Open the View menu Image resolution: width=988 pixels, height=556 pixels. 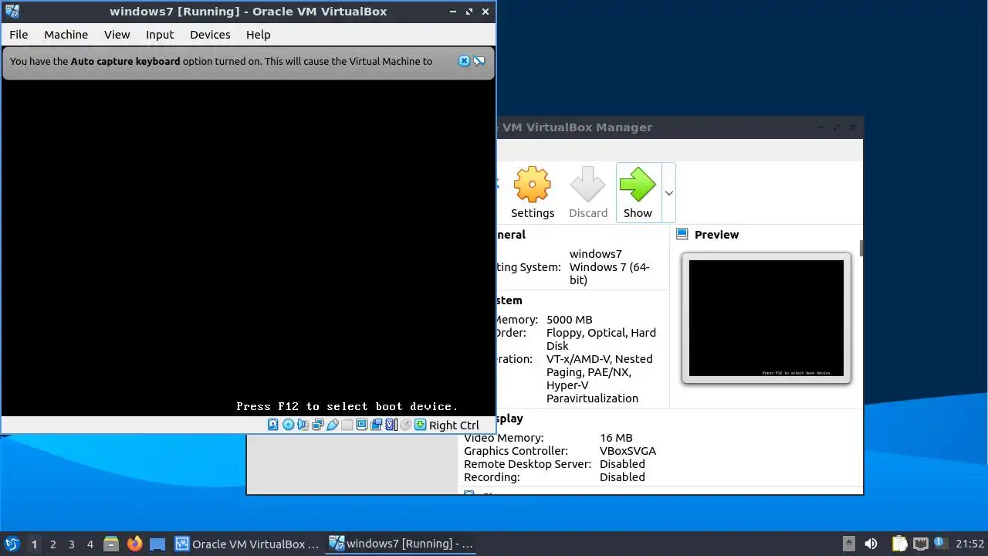117,35
